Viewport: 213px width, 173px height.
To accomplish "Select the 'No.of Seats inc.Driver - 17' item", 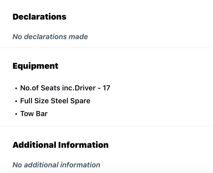I will (65, 88).
